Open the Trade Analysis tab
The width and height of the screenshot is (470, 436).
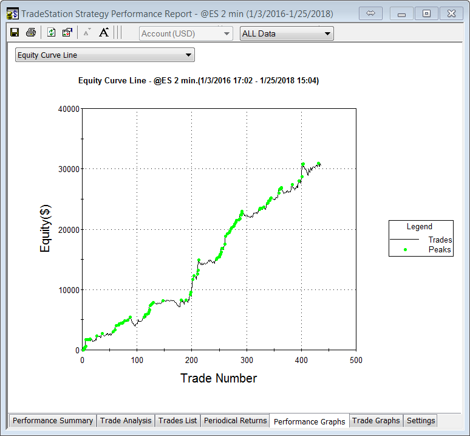pos(126,421)
